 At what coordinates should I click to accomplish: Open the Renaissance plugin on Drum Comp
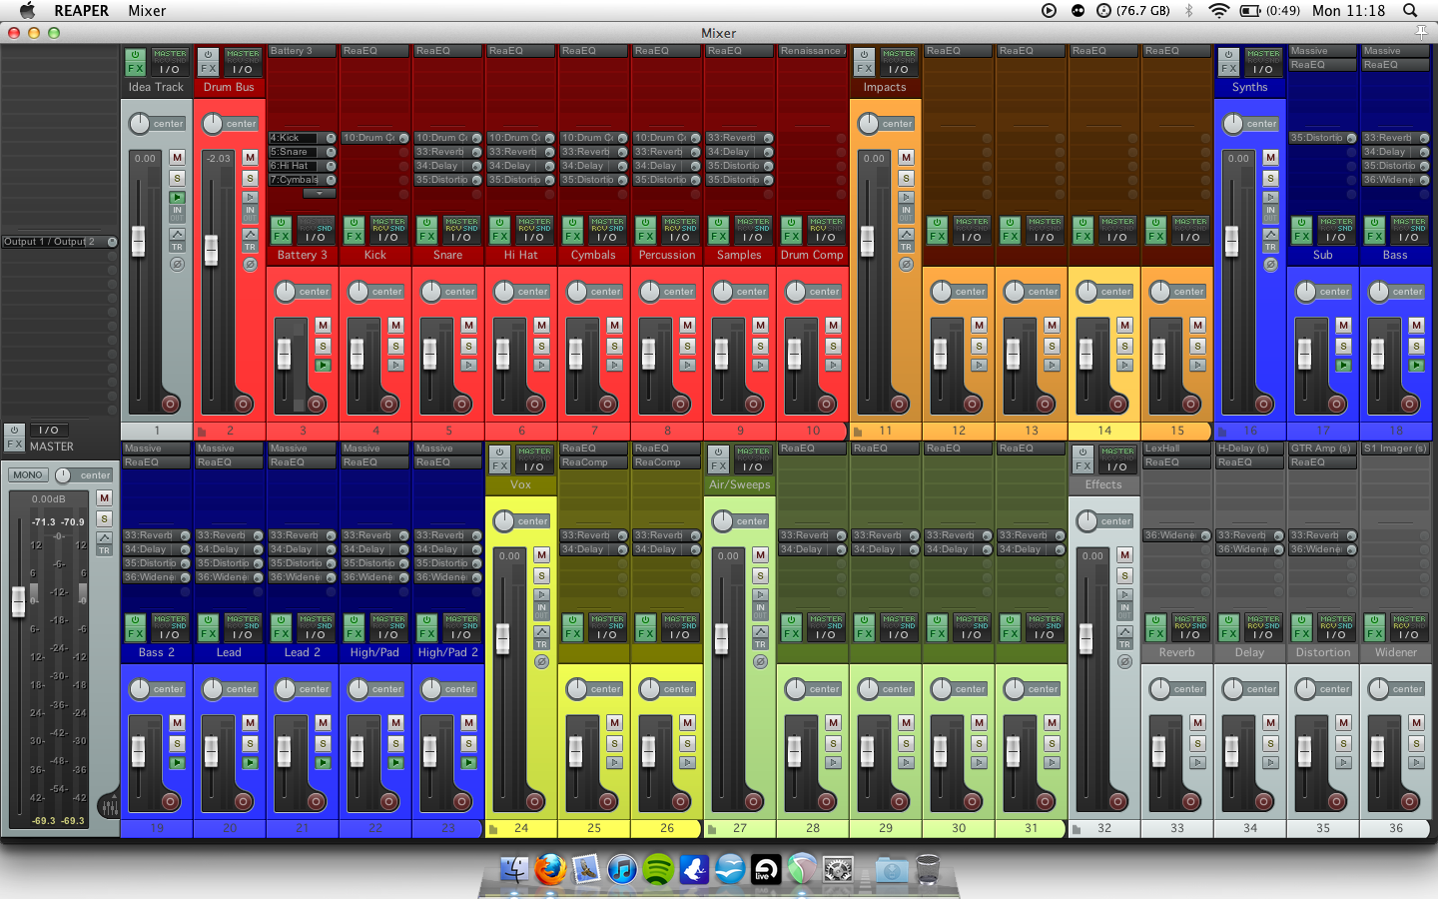click(812, 51)
